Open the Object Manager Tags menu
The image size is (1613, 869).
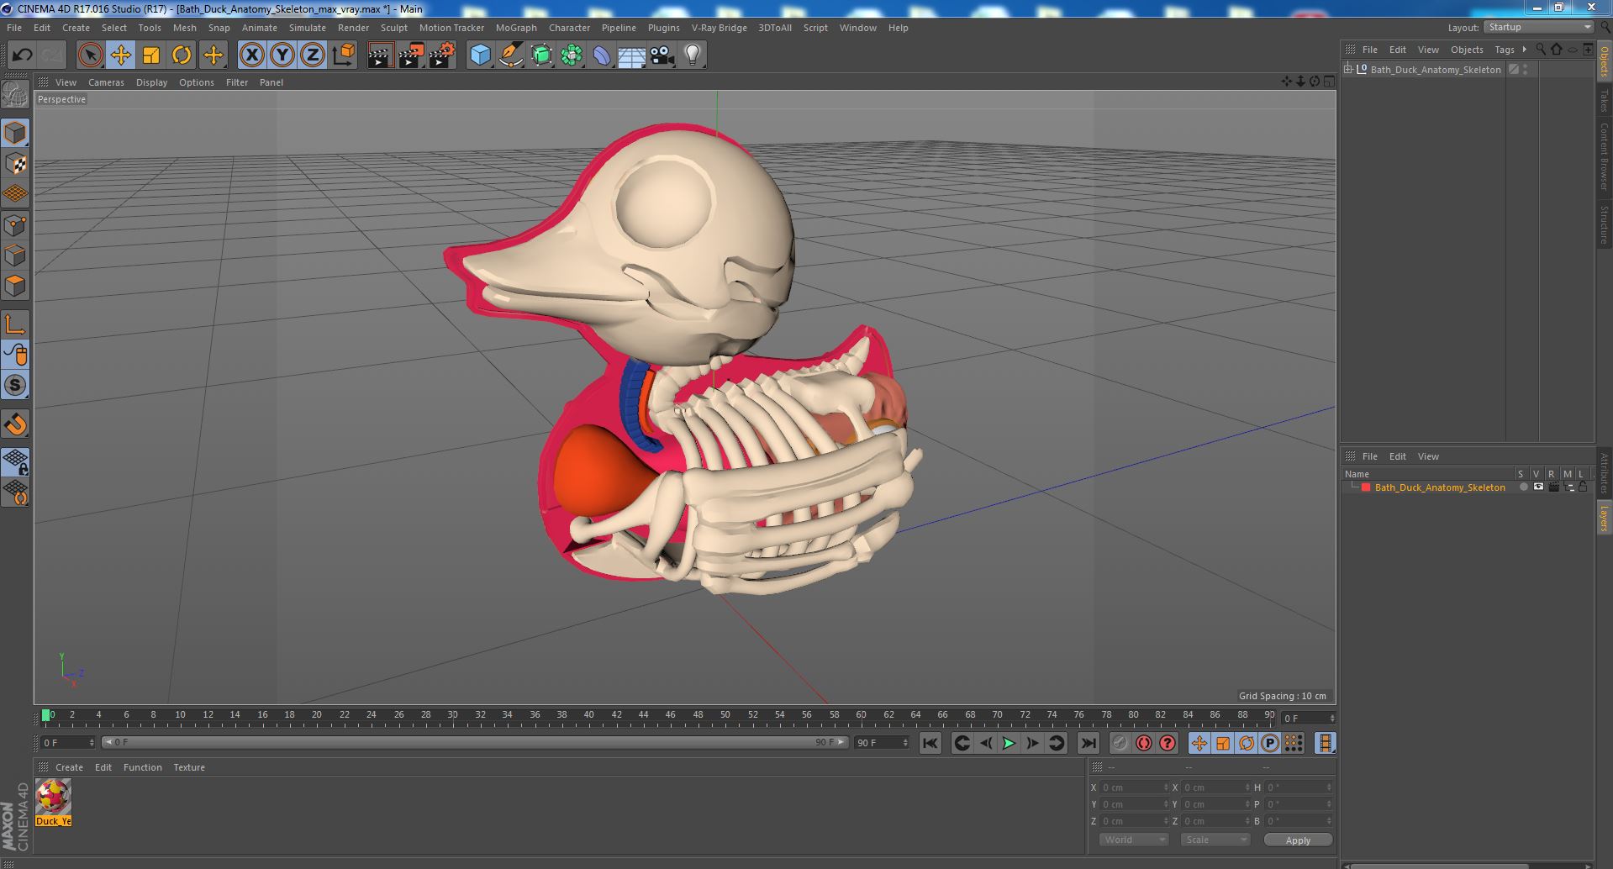click(1504, 50)
